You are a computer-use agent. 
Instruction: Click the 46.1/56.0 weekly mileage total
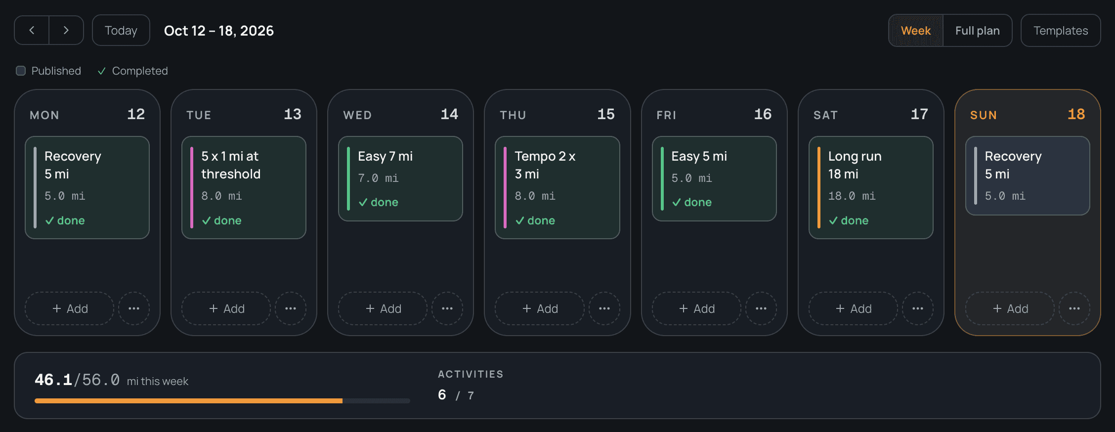click(77, 380)
